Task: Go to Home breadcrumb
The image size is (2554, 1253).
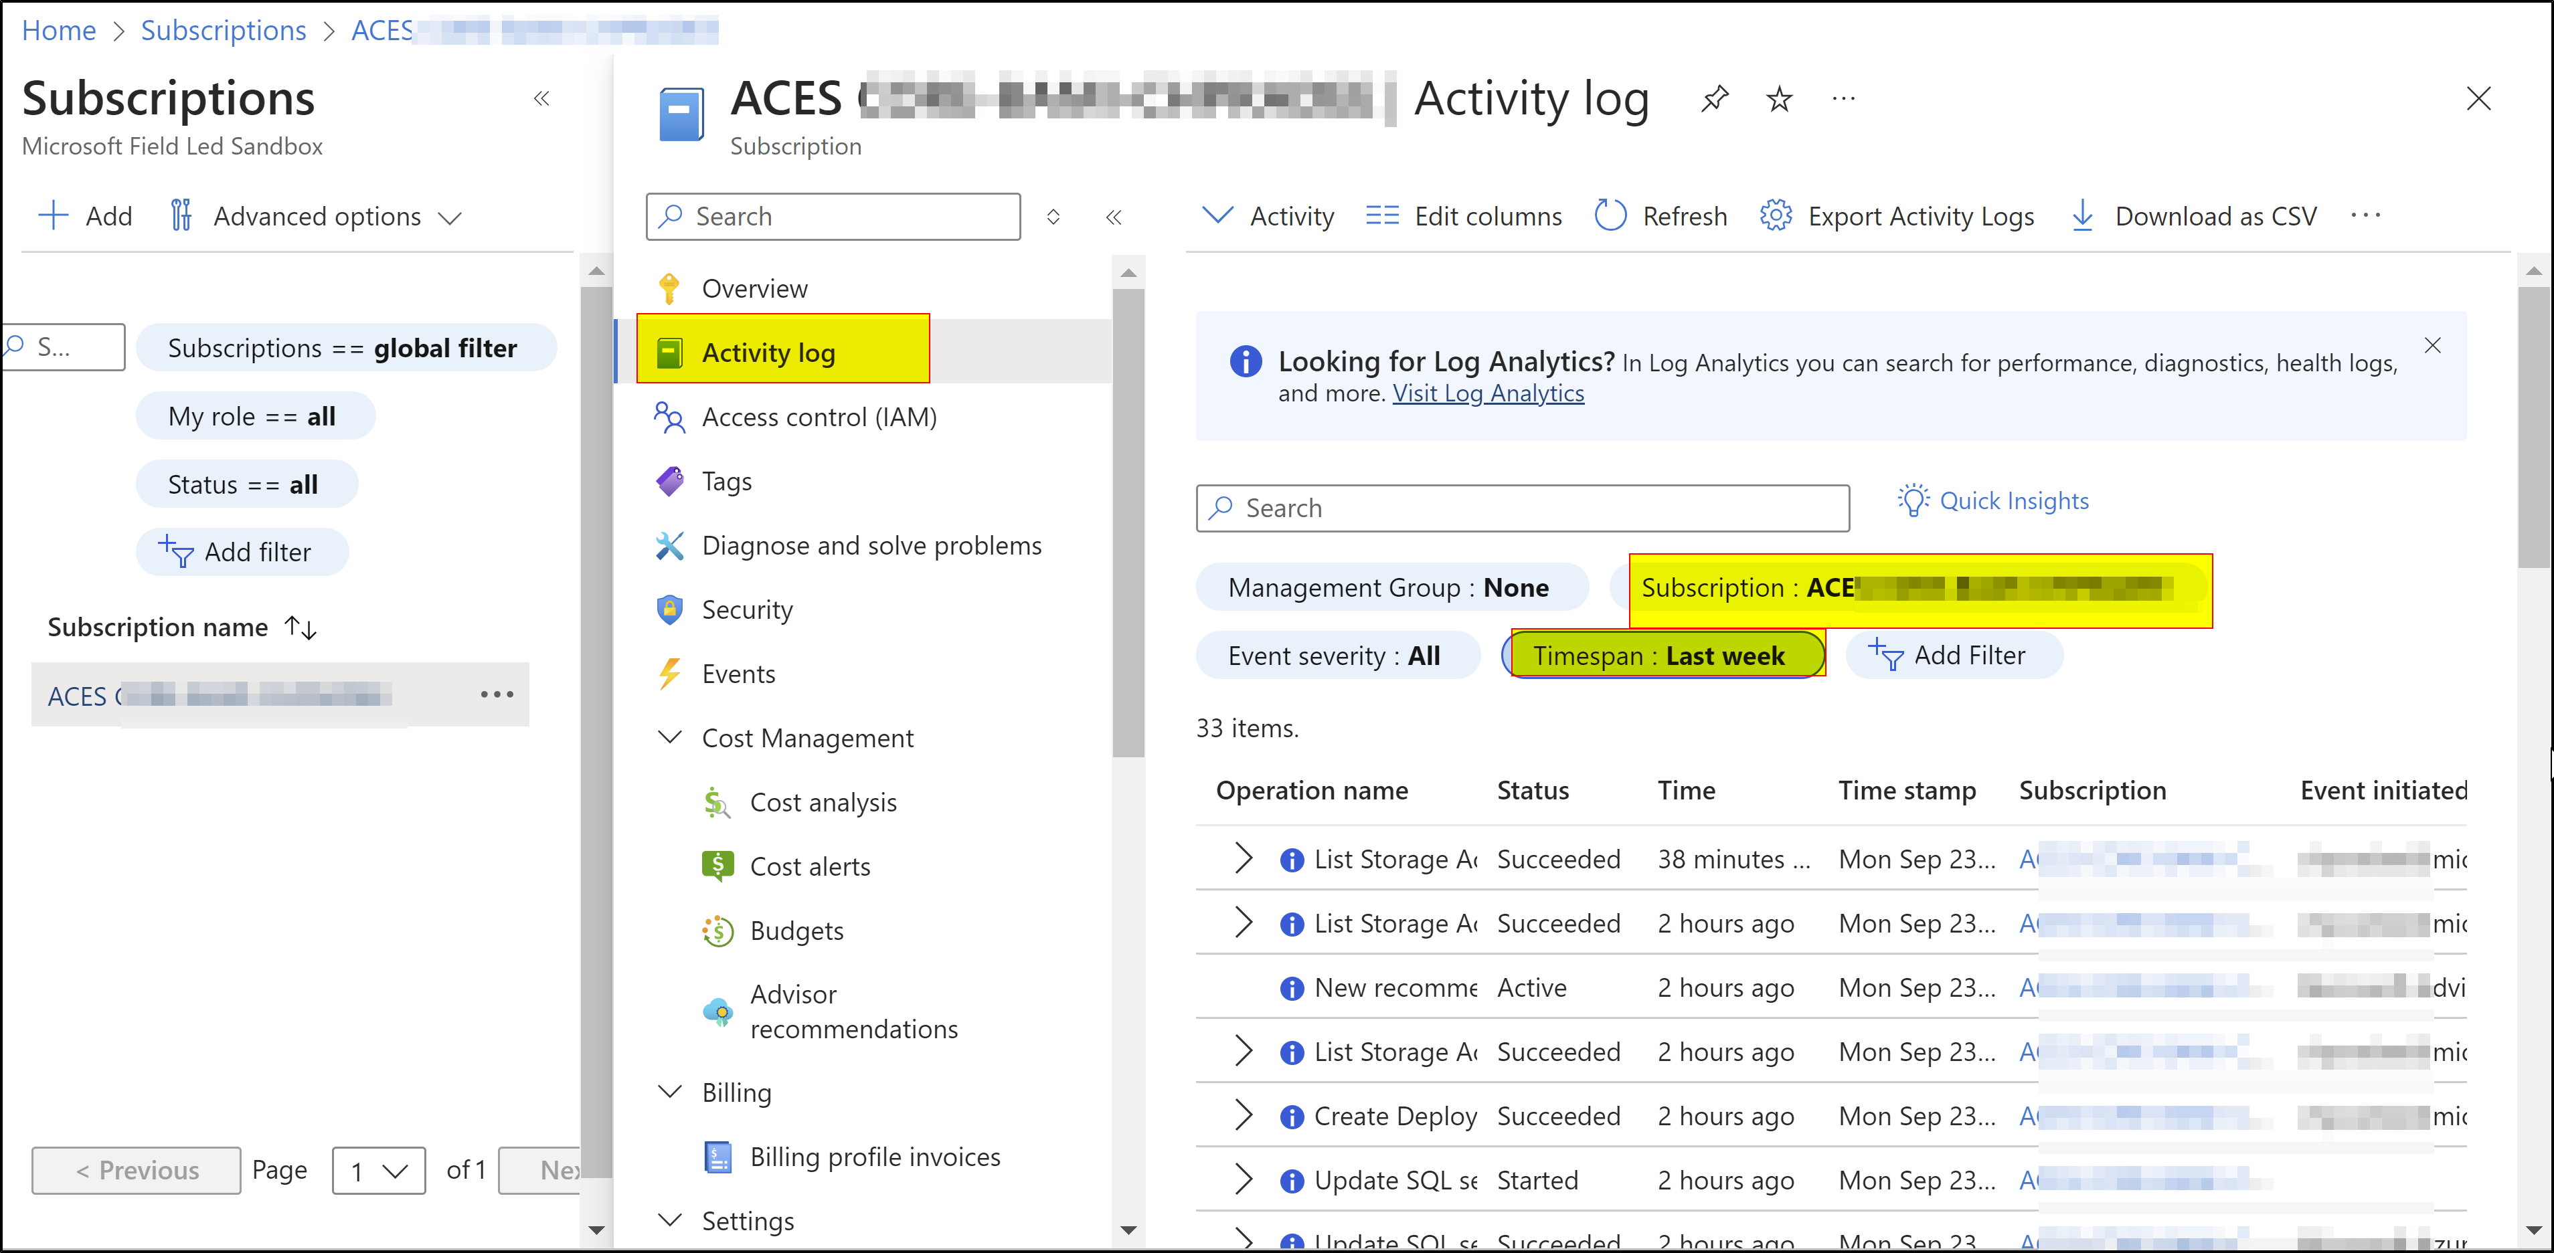Action: click(x=58, y=31)
